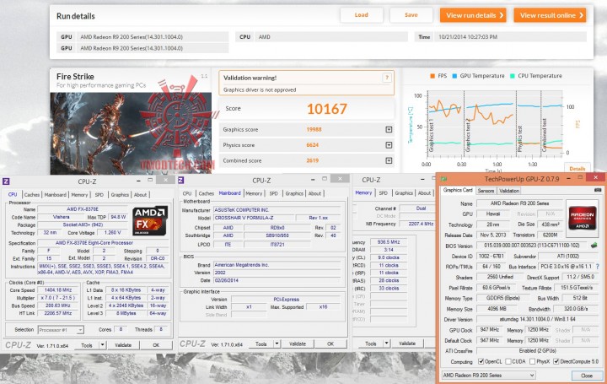
Task: Click Tools button in first CPU-Z window
Action: click(x=87, y=345)
